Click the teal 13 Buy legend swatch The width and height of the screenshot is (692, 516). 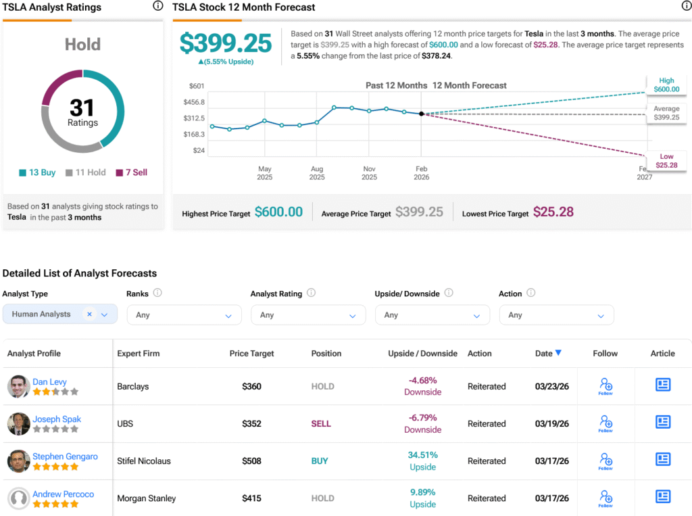point(22,172)
